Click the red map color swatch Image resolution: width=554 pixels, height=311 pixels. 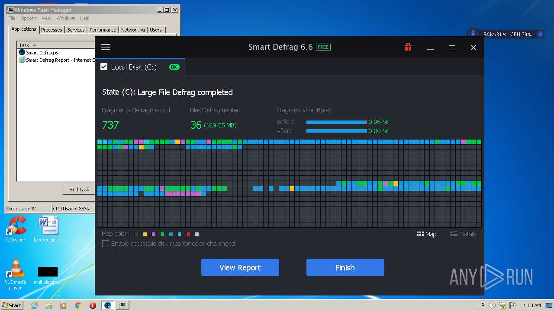point(188,234)
